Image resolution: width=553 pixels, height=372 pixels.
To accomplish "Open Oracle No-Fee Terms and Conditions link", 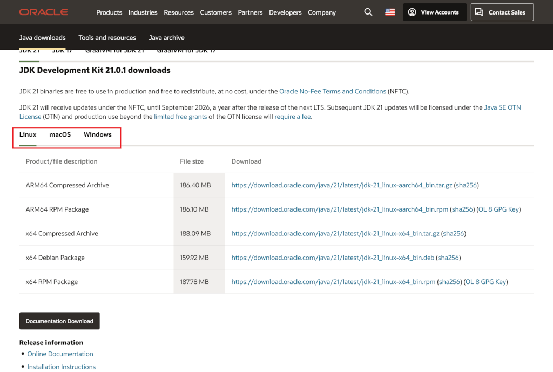I will coord(333,91).
